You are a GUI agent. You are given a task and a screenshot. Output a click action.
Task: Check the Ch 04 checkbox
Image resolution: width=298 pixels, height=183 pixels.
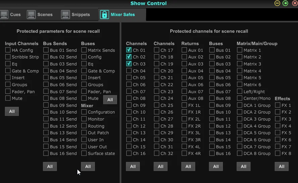pyautogui.click(x=129, y=71)
